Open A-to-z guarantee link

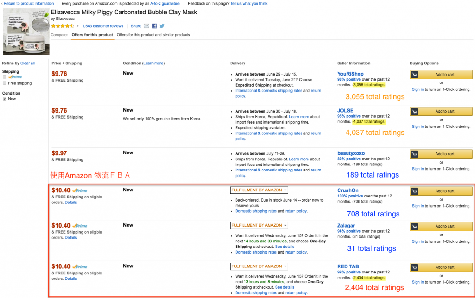tap(165, 4)
